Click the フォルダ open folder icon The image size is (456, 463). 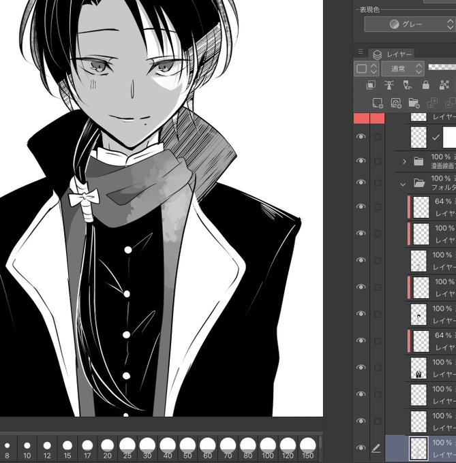pos(419,182)
